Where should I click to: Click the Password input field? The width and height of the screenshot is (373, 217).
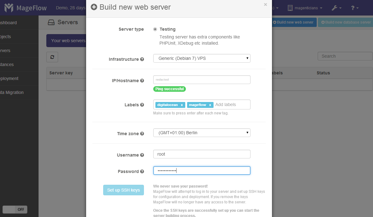202,170
